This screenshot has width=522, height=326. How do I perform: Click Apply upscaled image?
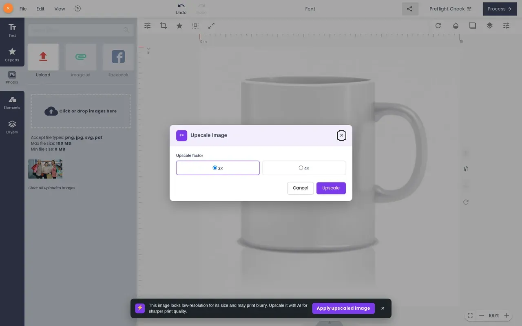pos(343,308)
